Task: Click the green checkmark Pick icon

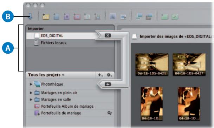Action: 175,17
